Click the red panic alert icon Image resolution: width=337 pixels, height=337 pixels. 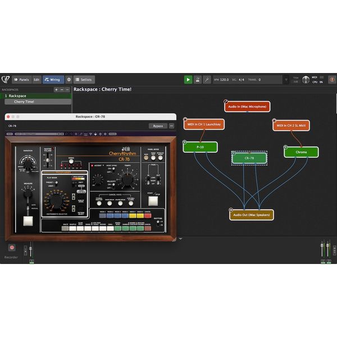332,80
